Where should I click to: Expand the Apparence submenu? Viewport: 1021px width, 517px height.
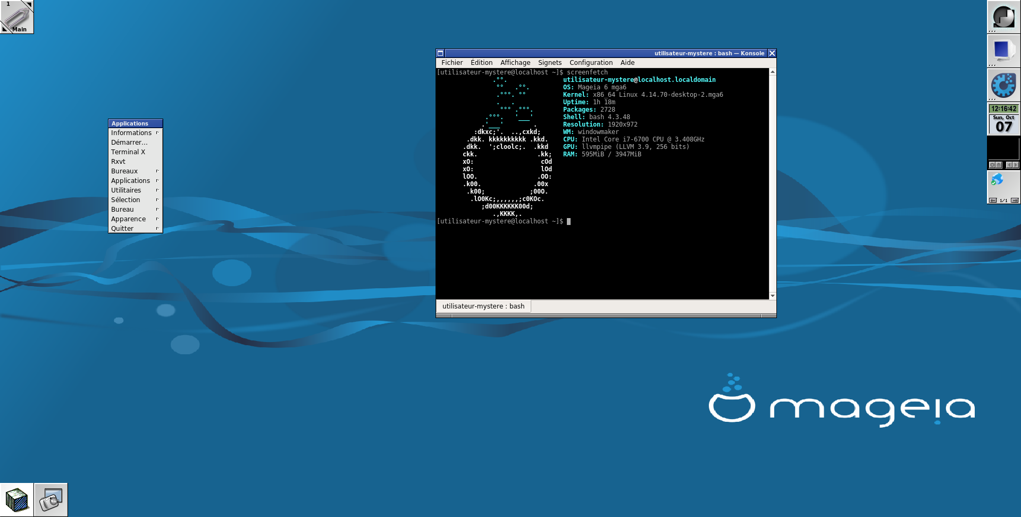pyautogui.click(x=136, y=219)
